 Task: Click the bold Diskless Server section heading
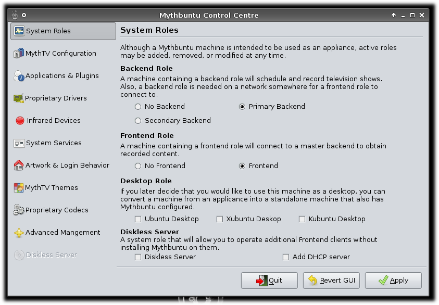pos(150,232)
